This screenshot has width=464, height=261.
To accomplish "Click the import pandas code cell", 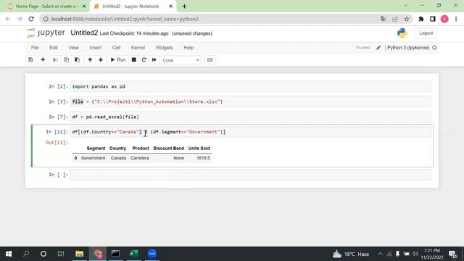I will coord(251,86).
